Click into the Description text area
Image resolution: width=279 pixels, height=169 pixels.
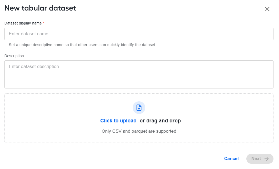139,74
